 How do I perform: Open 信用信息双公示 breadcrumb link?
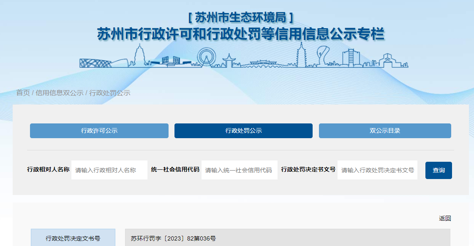(60, 93)
